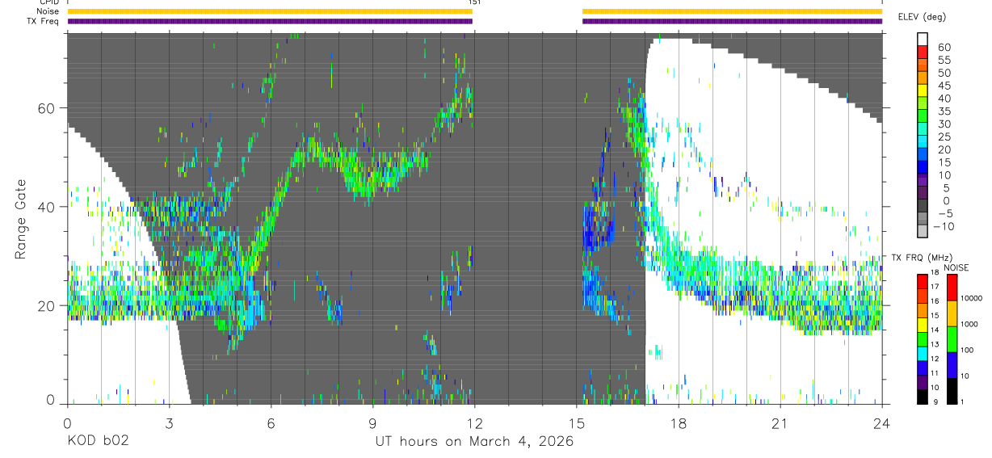Click NOISE legend label '100'
The width and height of the screenshot is (992, 458).
click(965, 350)
